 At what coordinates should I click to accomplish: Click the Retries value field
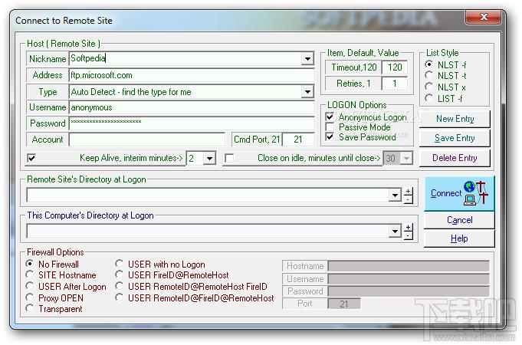pos(395,84)
